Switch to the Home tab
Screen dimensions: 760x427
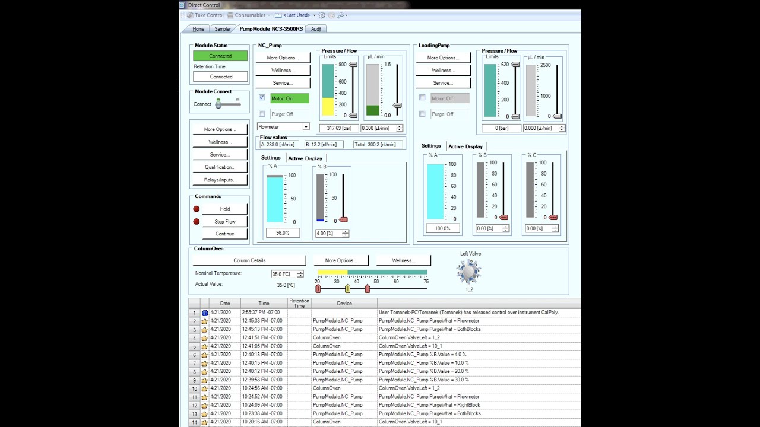click(198, 29)
